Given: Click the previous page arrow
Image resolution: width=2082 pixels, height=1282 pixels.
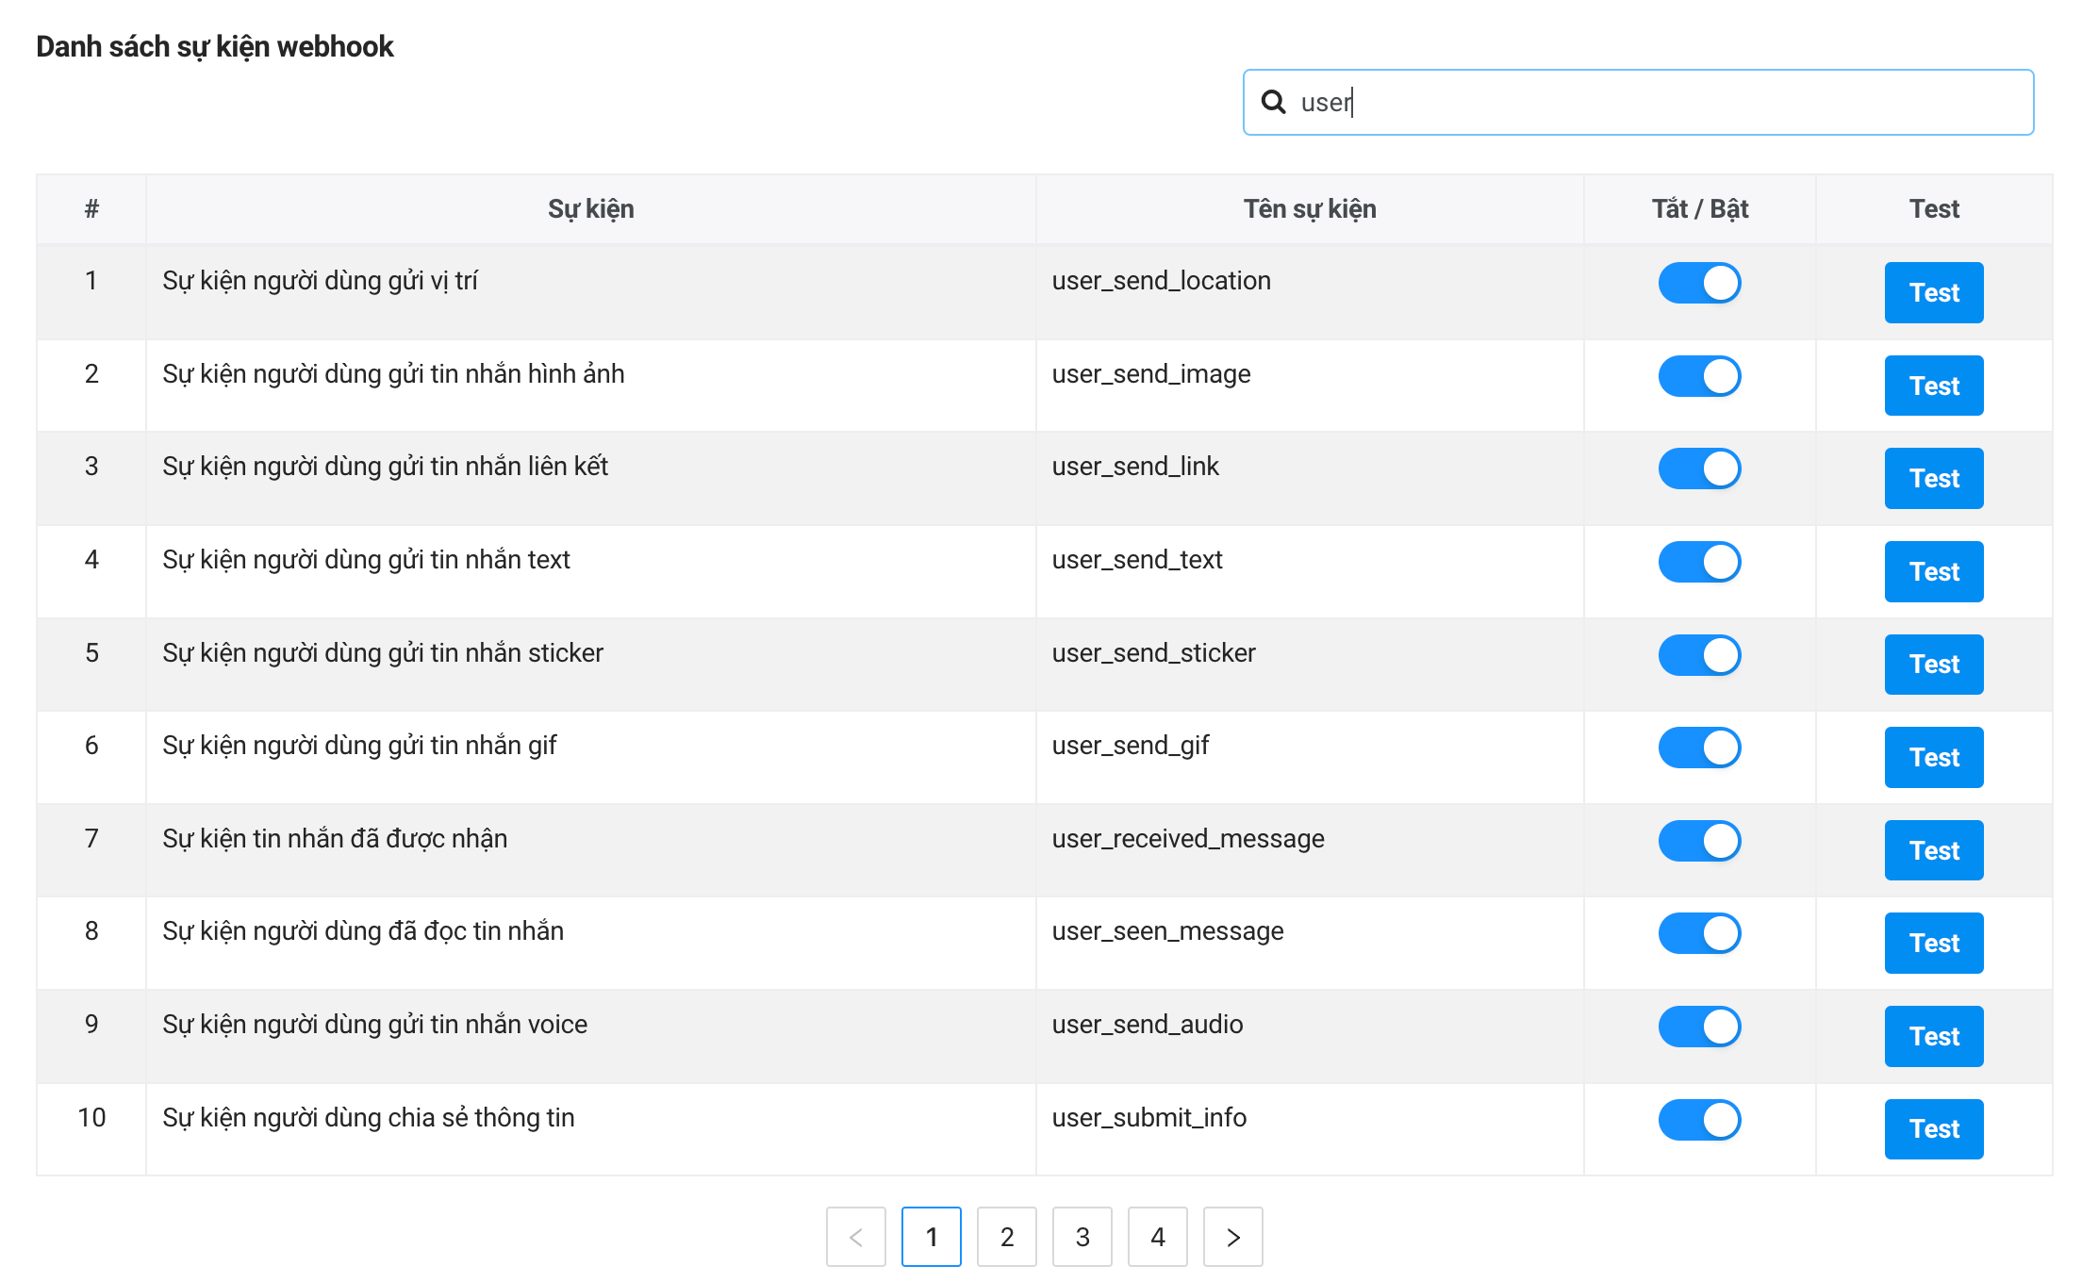Looking at the screenshot, I should tap(855, 1237).
